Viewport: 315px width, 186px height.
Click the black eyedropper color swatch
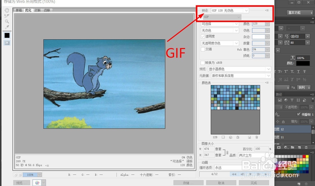pos(7,35)
